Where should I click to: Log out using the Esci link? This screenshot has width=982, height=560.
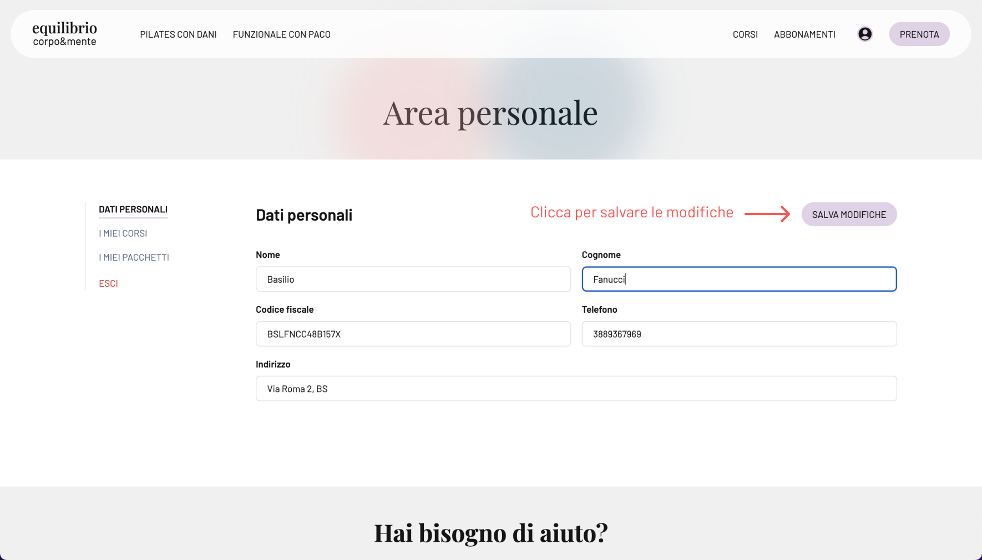pos(108,283)
